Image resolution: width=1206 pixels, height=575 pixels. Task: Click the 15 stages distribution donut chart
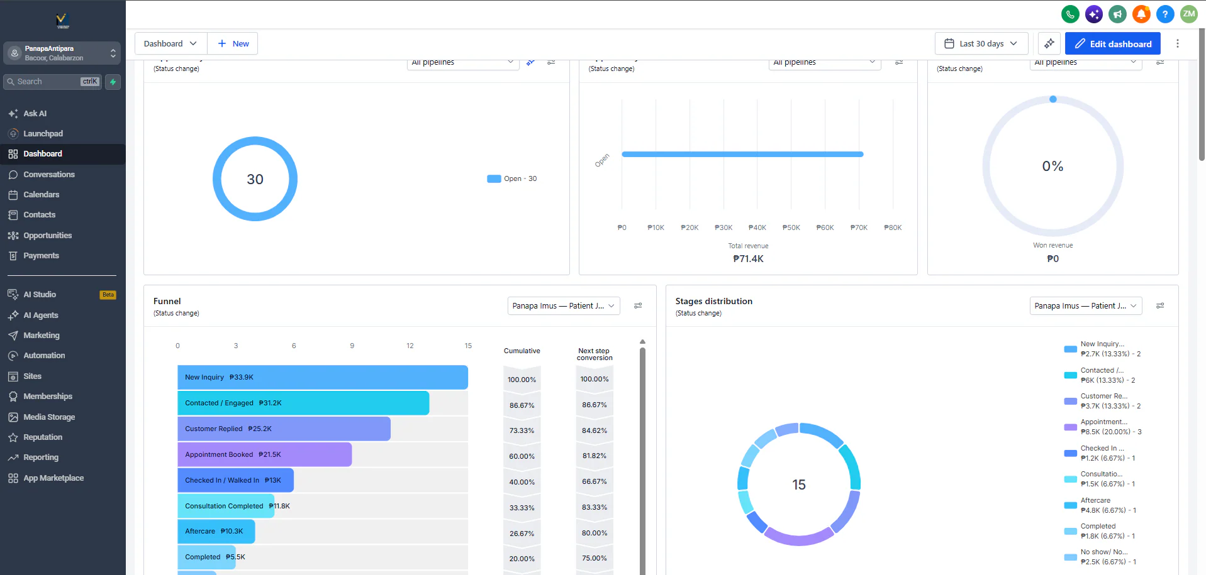pos(799,484)
